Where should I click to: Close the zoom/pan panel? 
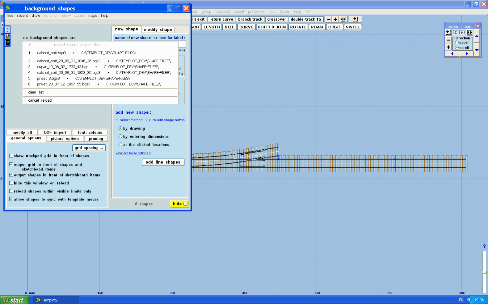tap(477, 26)
